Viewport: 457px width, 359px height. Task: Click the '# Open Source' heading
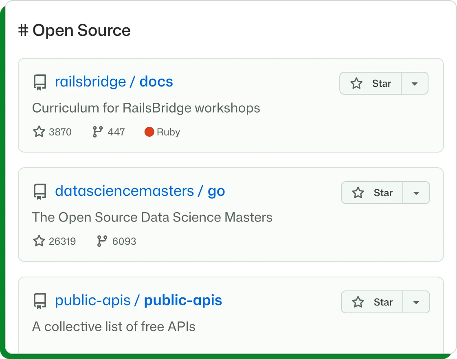(x=75, y=31)
